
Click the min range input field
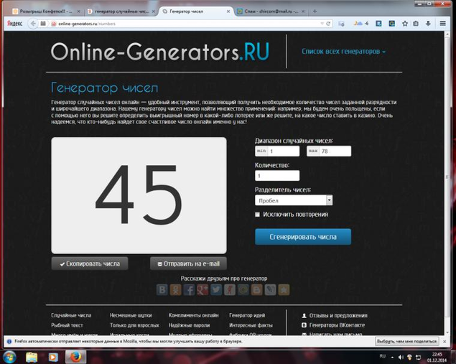pos(277,151)
